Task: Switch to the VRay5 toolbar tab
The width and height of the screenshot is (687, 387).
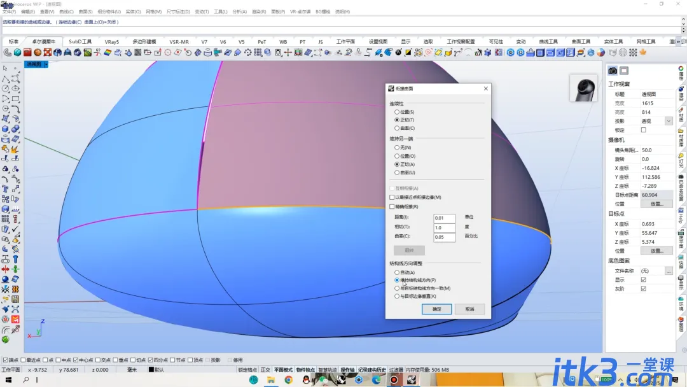Action: click(112, 41)
